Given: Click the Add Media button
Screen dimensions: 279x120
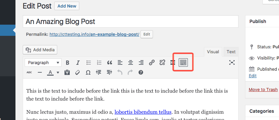Looking at the screenshot, I should 40,50.
